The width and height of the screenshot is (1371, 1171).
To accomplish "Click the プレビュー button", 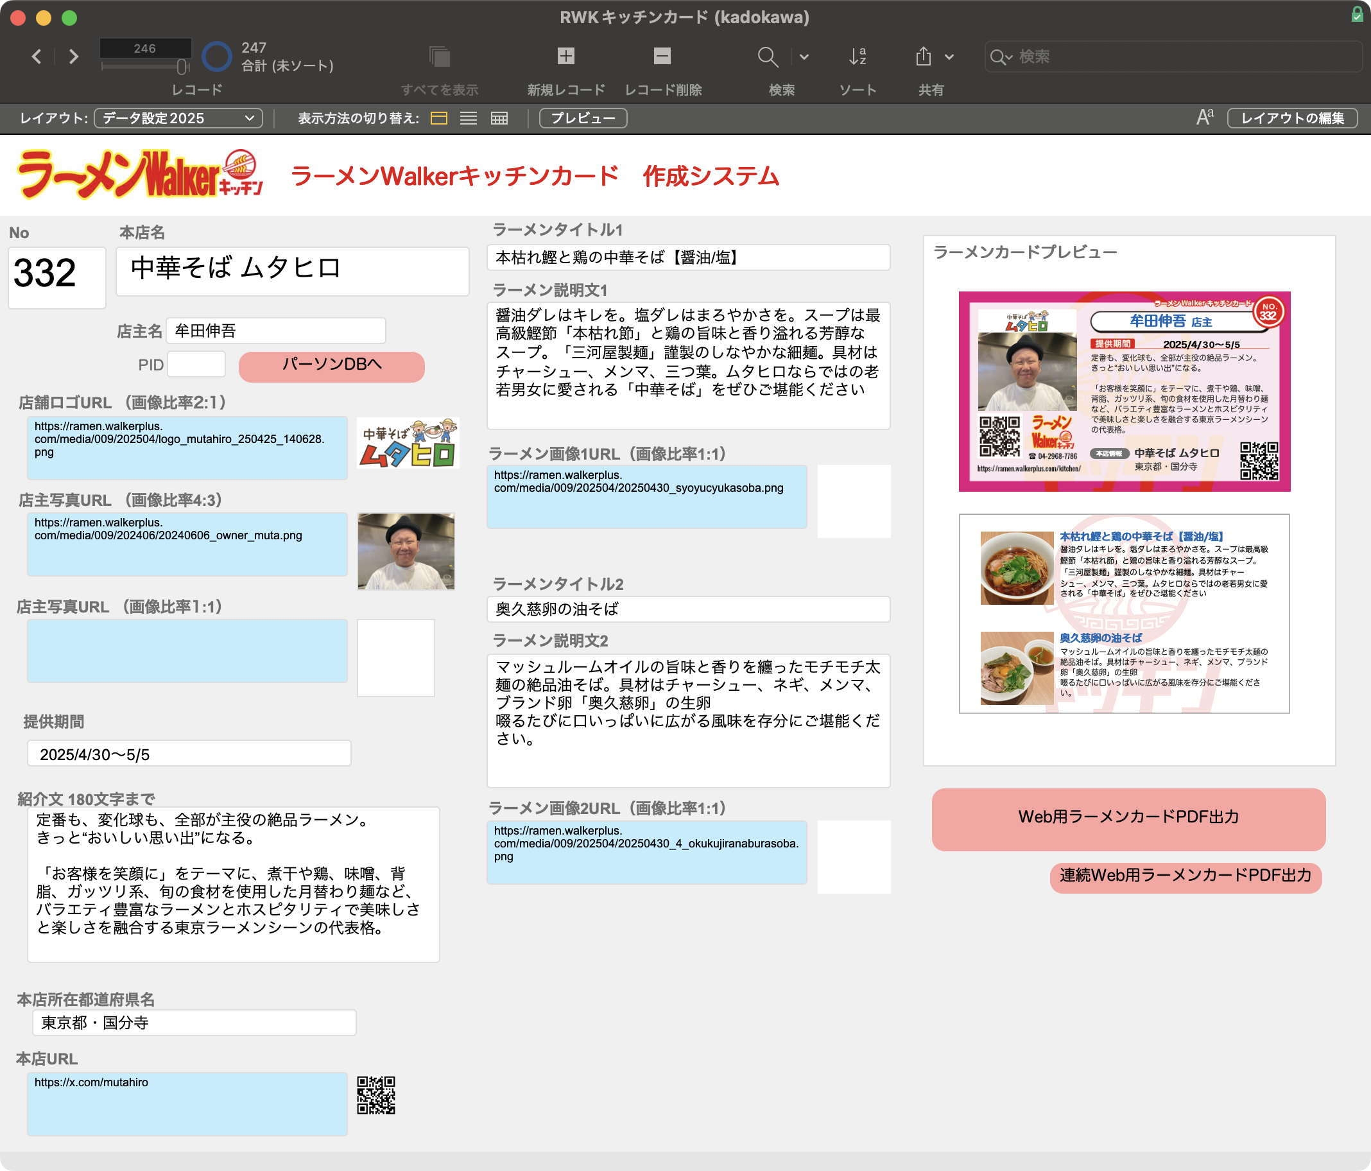I will [582, 119].
